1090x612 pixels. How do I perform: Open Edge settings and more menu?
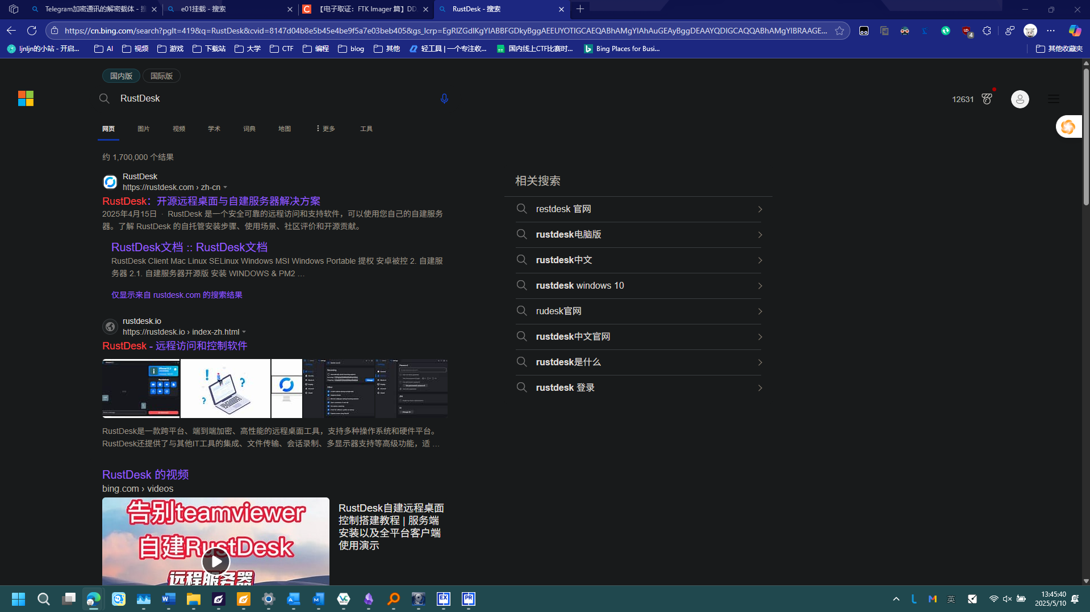pyautogui.click(x=1051, y=31)
